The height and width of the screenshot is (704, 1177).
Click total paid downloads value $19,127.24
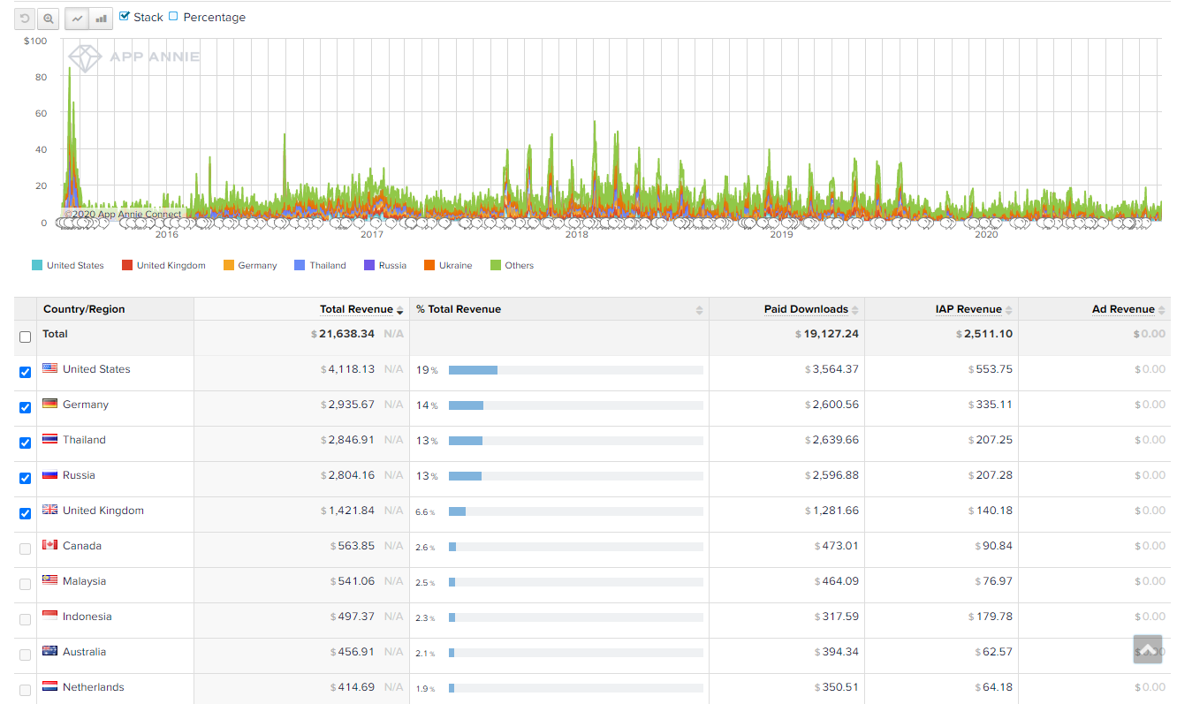tap(828, 334)
